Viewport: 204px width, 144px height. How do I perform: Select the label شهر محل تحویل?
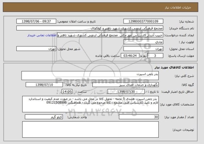coord(69,49)
